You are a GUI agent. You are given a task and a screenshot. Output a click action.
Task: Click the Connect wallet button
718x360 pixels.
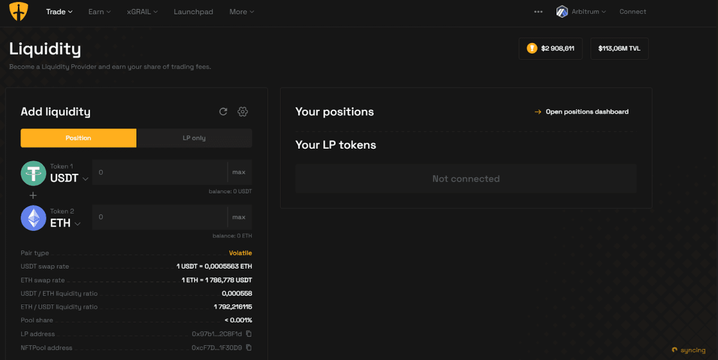[632, 11]
